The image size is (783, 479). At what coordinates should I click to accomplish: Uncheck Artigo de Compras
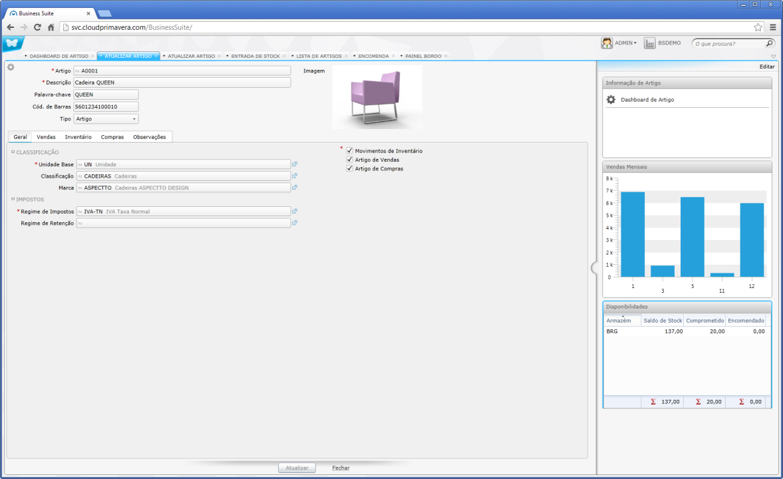pyautogui.click(x=349, y=168)
